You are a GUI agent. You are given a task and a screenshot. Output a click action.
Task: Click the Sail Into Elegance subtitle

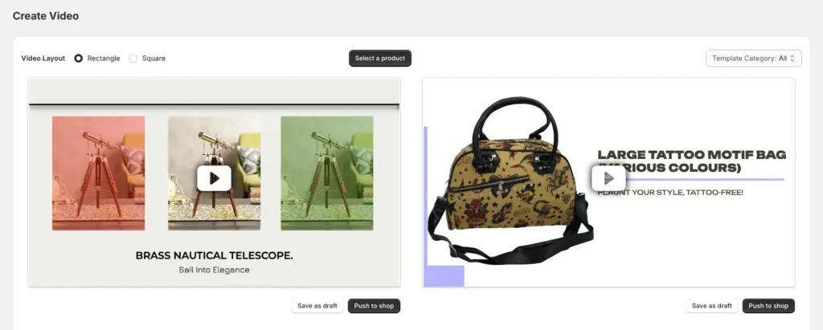(x=214, y=271)
